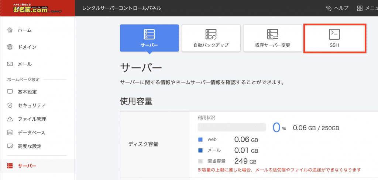The width and height of the screenshot is (378, 180).
Task: Open ドメイン in sidebar
Action: 27,47
